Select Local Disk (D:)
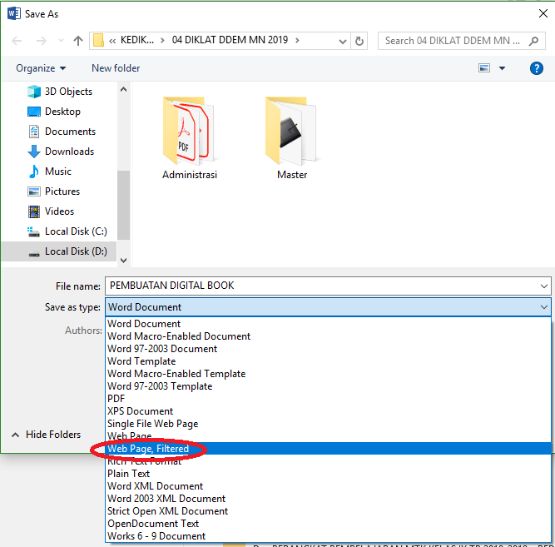The width and height of the screenshot is (555, 547). tap(59, 251)
